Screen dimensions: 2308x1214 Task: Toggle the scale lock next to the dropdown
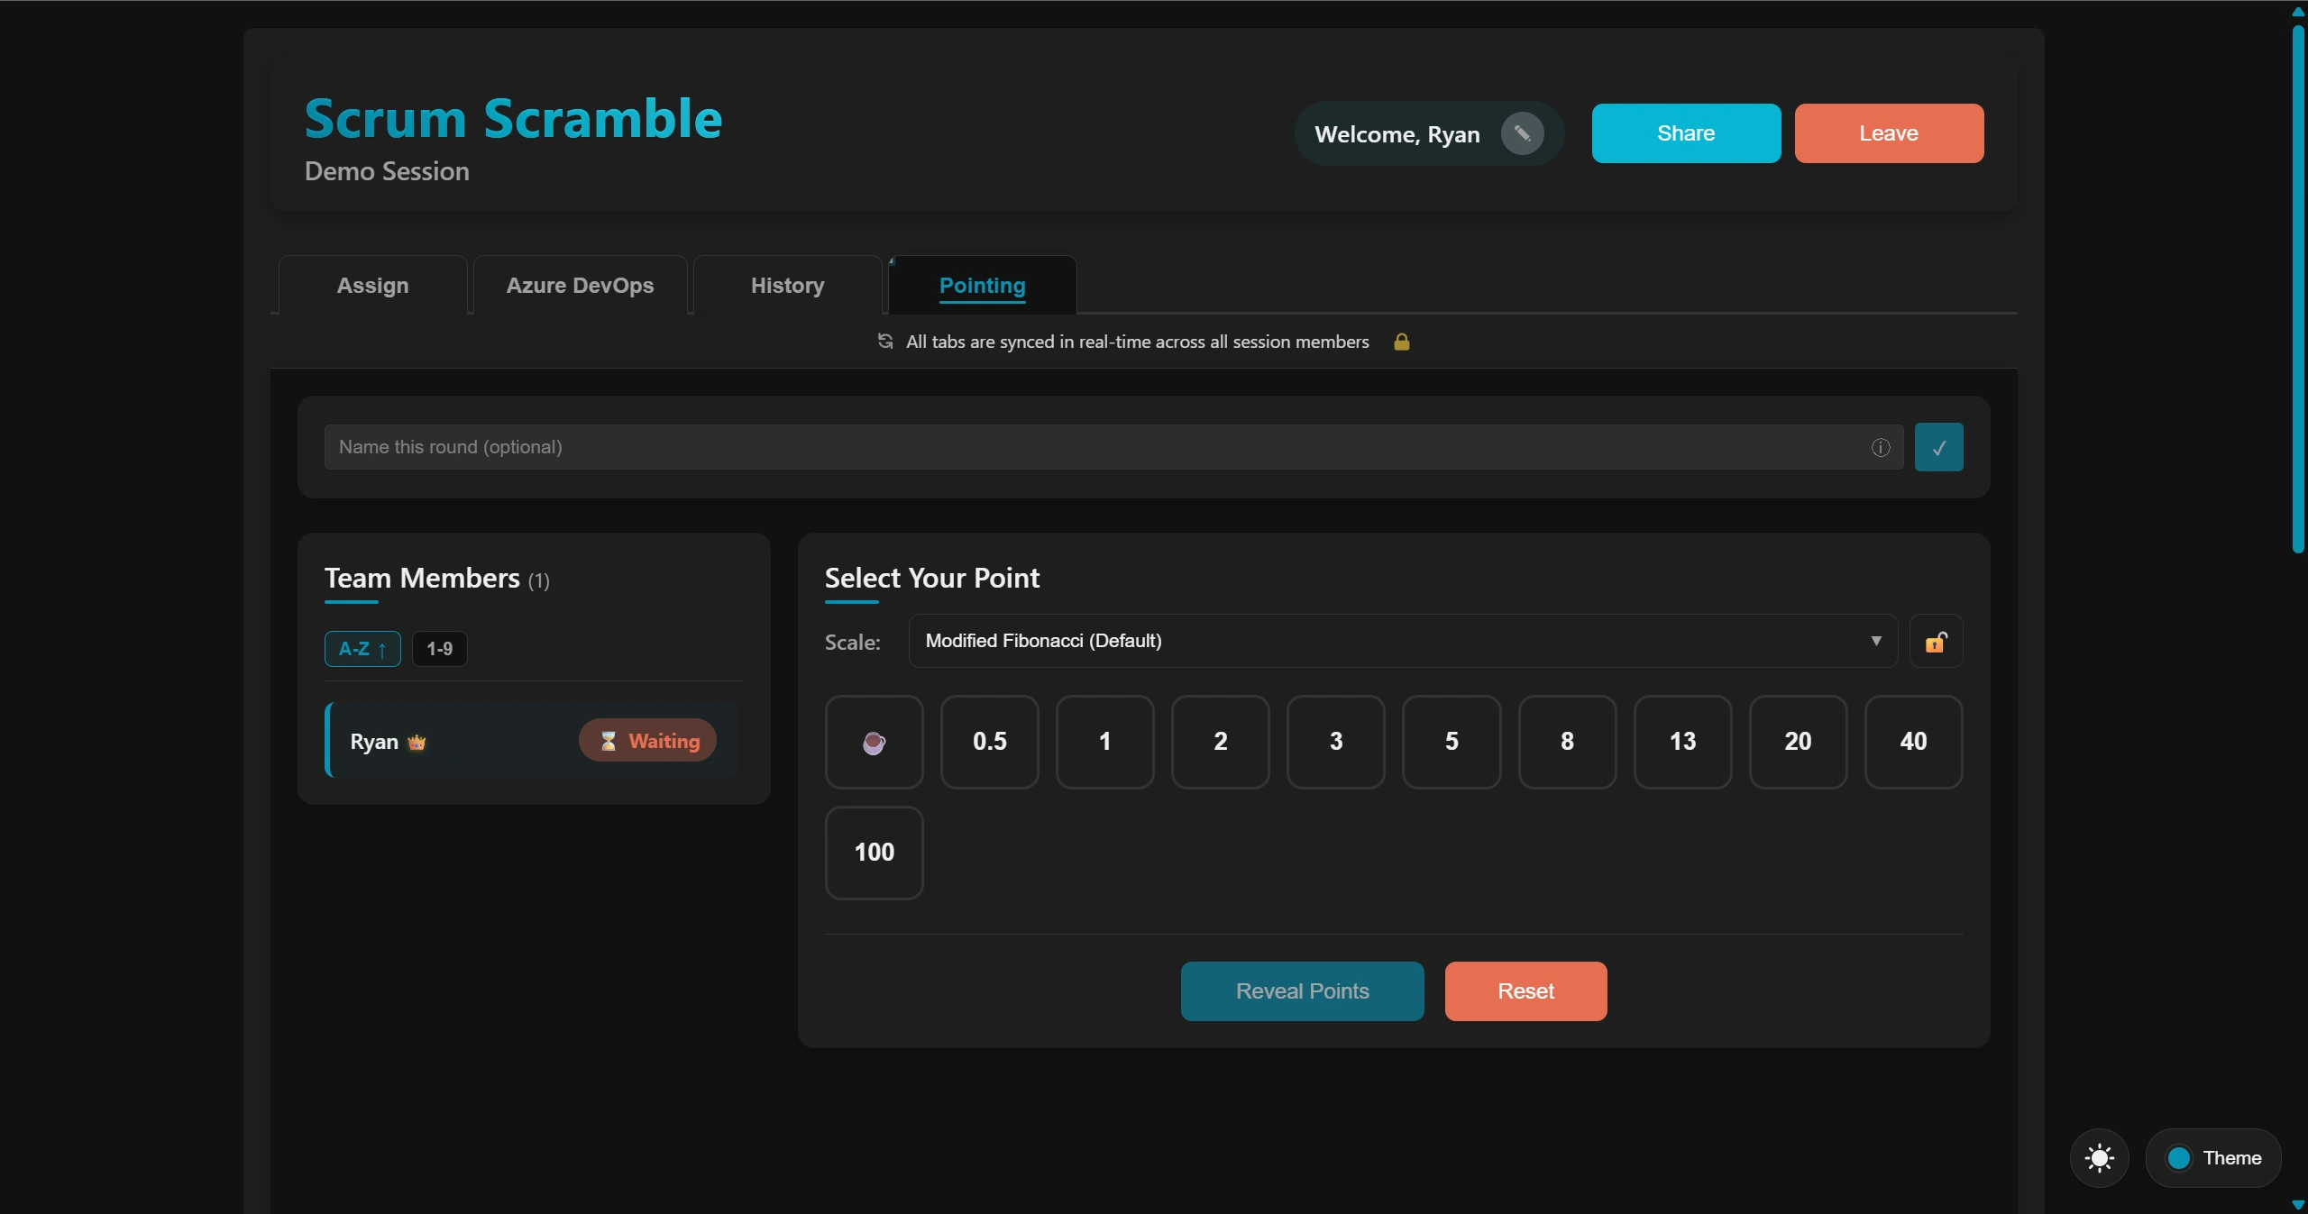click(1936, 641)
